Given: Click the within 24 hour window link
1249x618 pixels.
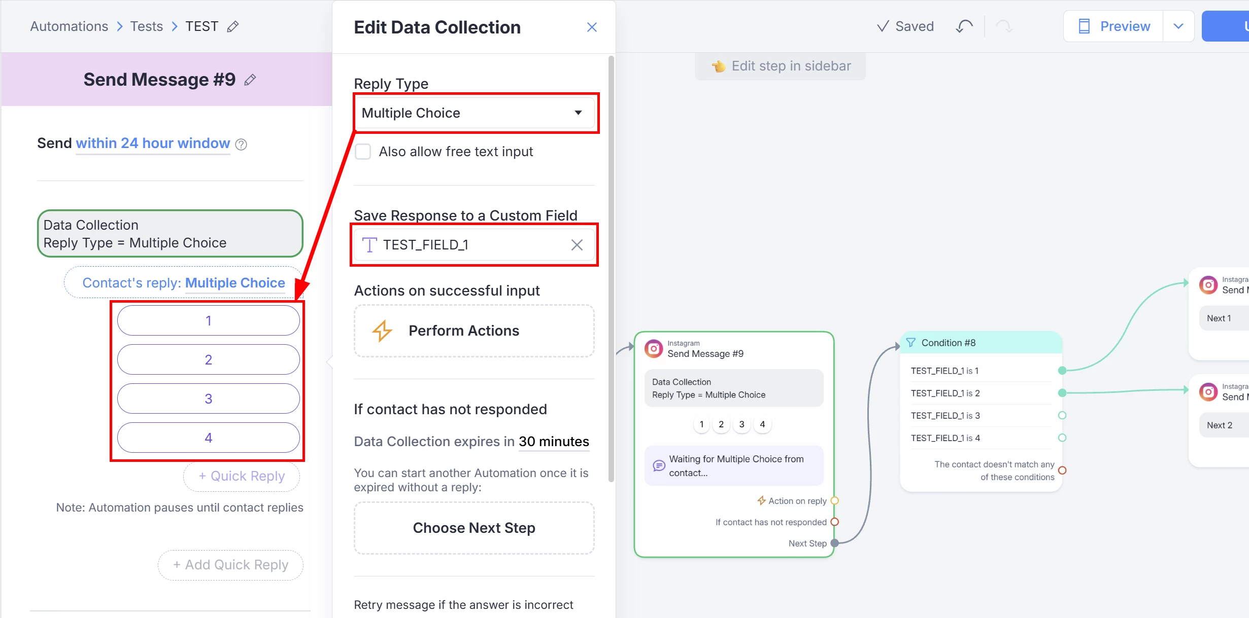Looking at the screenshot, I should click(153, 143).
